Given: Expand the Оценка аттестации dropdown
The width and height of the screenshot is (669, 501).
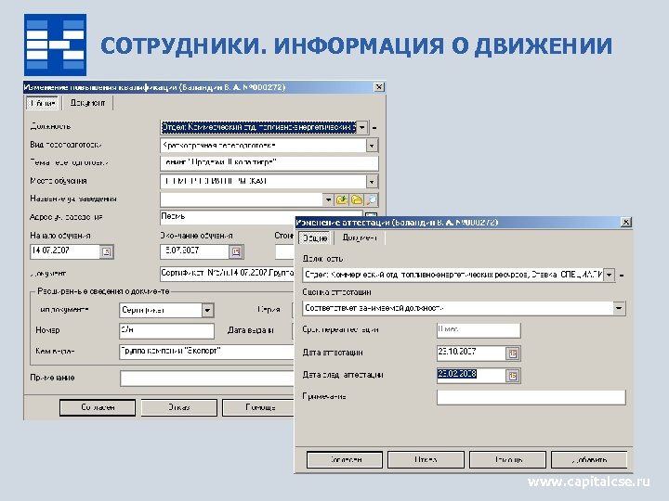Looking at the screenshot, I should click(x=619, y=308).
